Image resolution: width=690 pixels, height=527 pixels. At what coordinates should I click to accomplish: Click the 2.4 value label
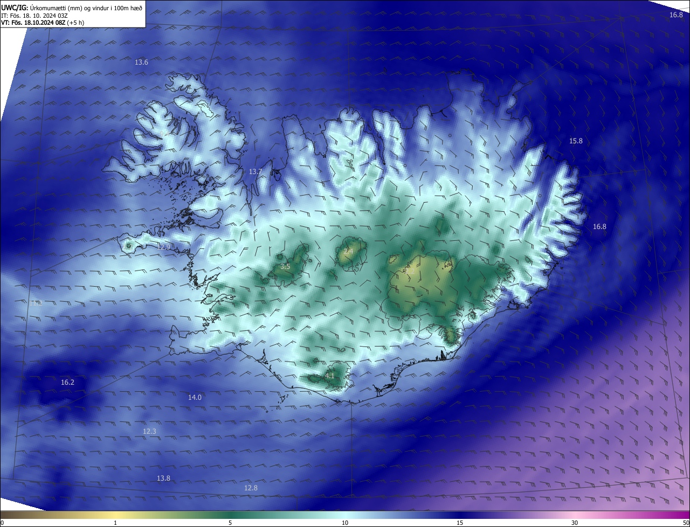[348, 252]
